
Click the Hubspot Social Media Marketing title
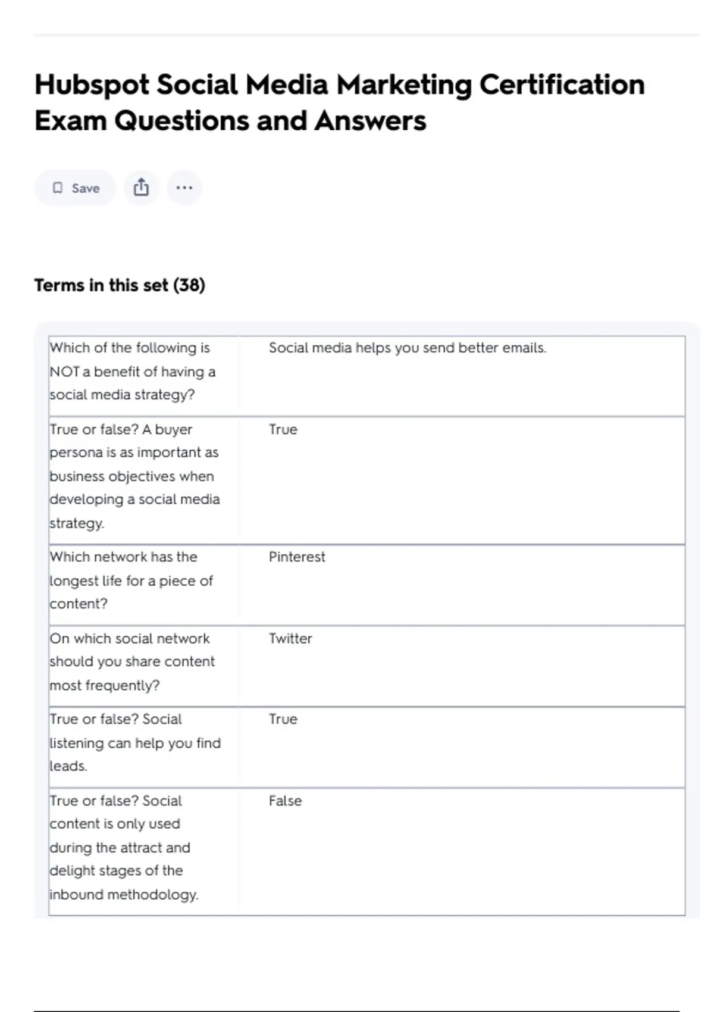point(339,85)
